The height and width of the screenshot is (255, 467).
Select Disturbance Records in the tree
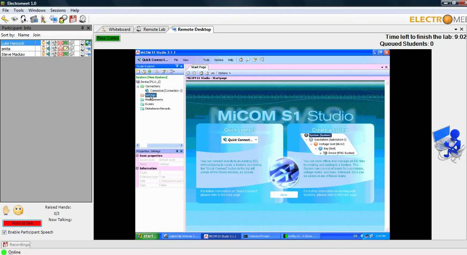(158, 109)
